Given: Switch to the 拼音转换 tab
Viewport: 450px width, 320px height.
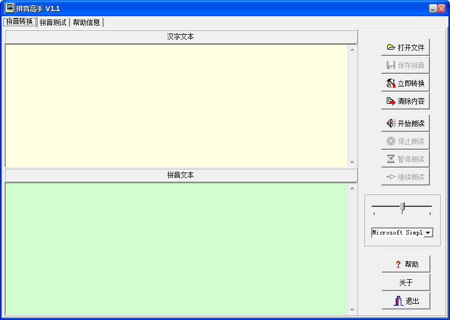Looking at the screenshot, I should click(20, 22).
